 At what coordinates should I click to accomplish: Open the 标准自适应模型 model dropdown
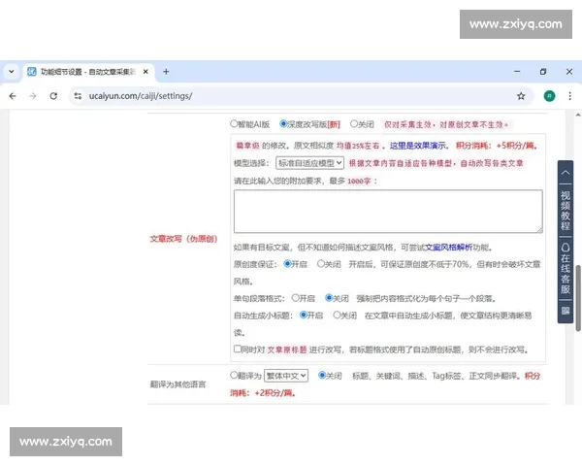[309, 163]
